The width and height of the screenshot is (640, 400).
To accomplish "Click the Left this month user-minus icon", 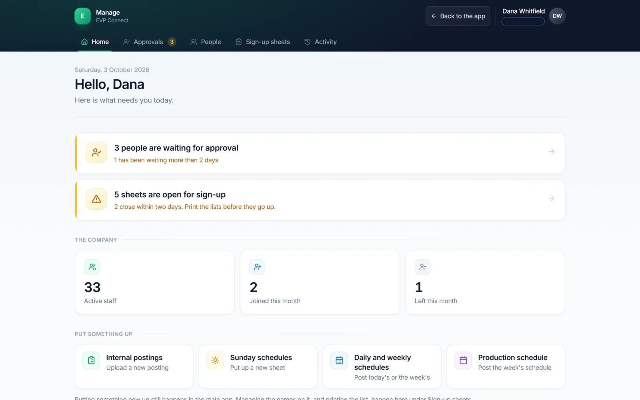I will (x=422, y=267).
